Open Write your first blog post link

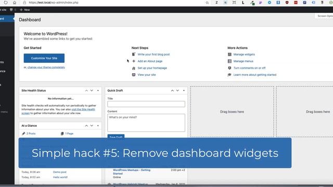point(153,55)
